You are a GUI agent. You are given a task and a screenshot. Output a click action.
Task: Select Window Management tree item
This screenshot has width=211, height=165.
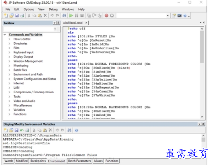coord(28,61)
